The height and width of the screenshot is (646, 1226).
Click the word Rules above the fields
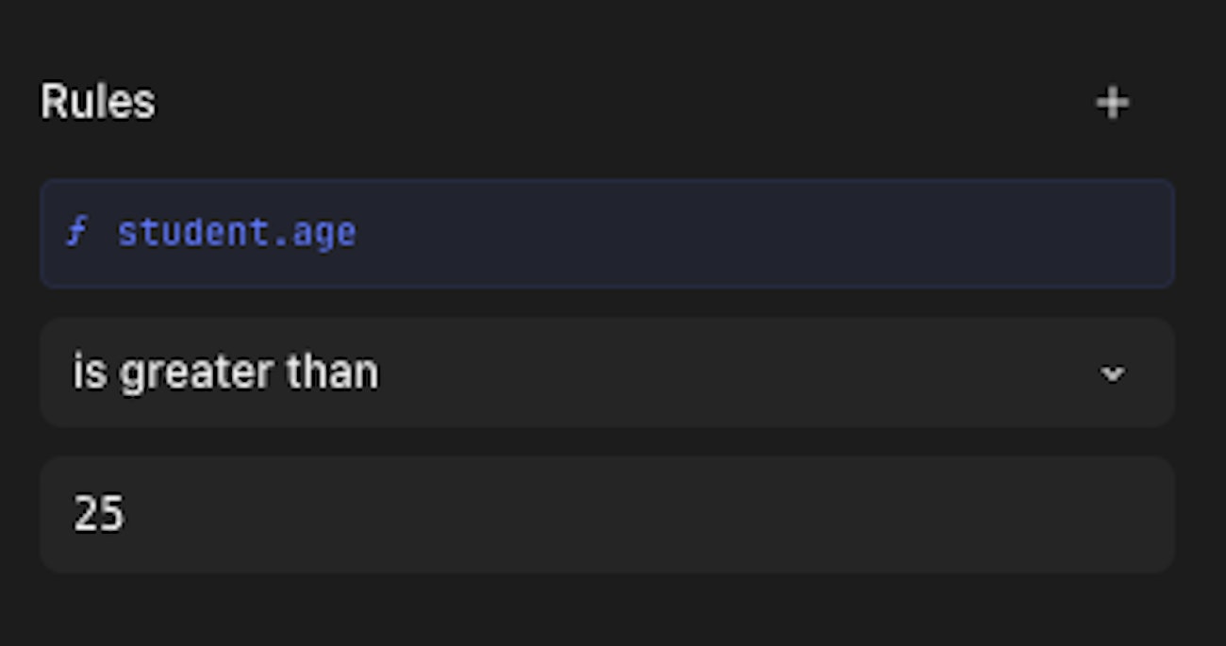tap(97, 102)
